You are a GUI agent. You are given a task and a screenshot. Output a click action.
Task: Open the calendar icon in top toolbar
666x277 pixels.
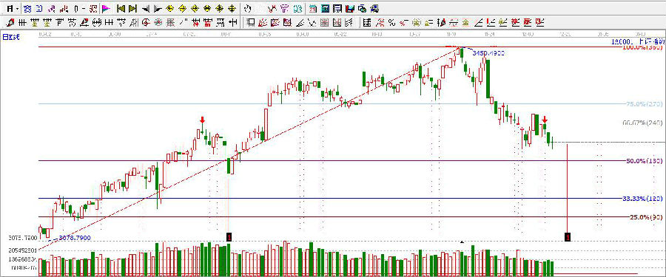pos(312,8)
